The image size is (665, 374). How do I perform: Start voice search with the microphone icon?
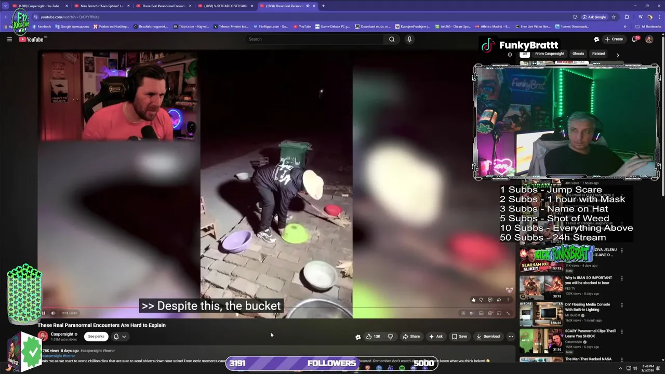[x=409, y=39]
